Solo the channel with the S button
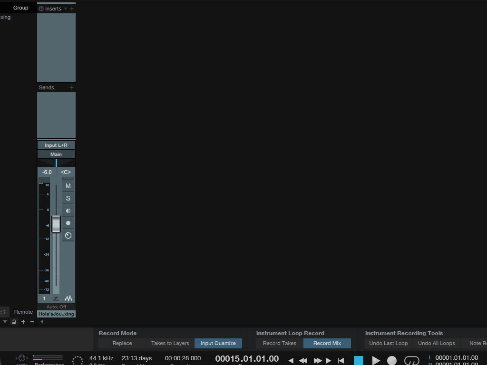The image size is (487, 365). click(68, 198)
